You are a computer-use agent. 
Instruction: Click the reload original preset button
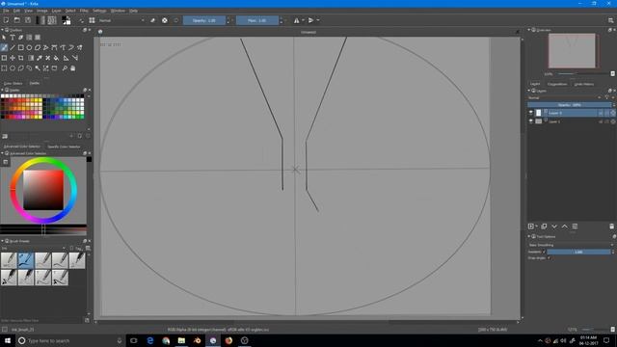pos(175,20)
